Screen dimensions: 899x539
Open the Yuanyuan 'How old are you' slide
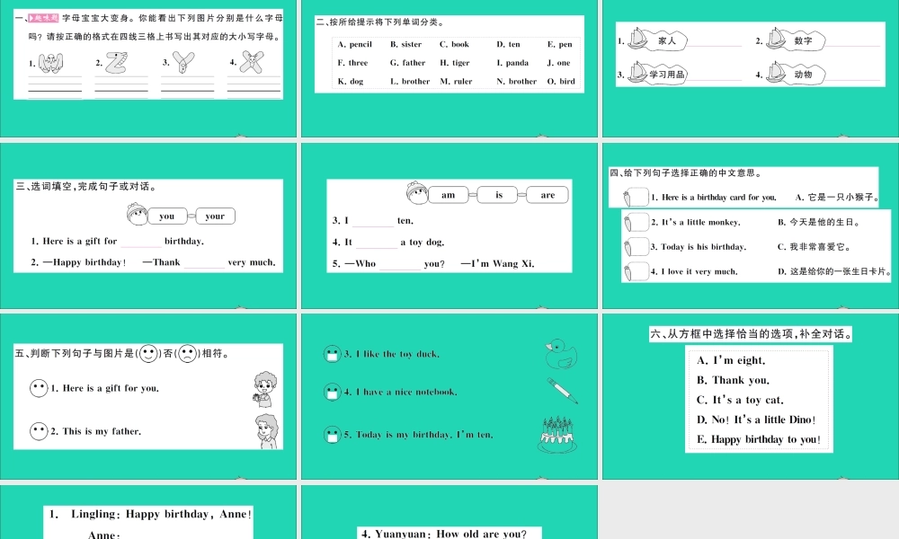[x=449, y=512]
